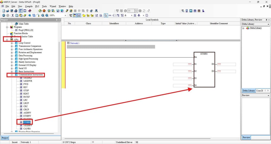Viewport: 271px width, 144px height.
Task: Open the Compile menu
Action: [x=29, y=7]
